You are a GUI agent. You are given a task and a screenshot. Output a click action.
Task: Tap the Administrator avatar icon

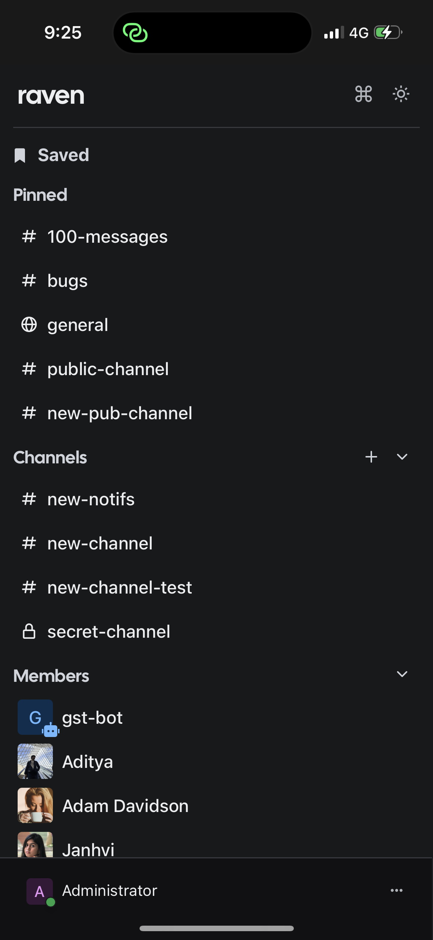coord(40,891)
